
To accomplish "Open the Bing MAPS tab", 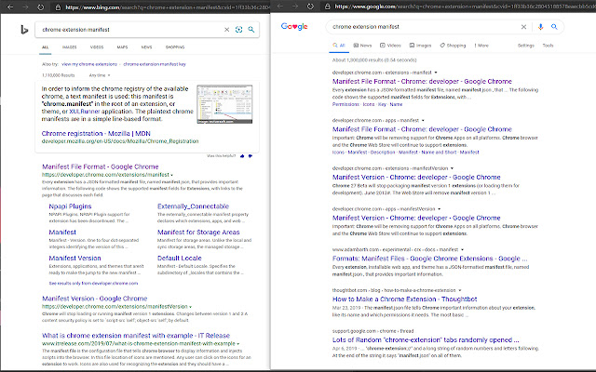I will [x=122, y=47].
